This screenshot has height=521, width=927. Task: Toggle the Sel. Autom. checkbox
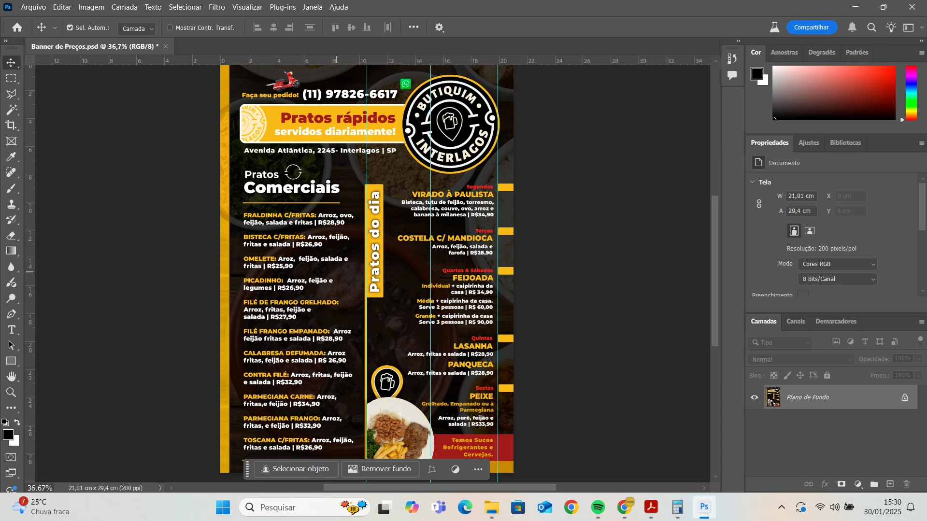pyautogui.click(x=70, y=28)
